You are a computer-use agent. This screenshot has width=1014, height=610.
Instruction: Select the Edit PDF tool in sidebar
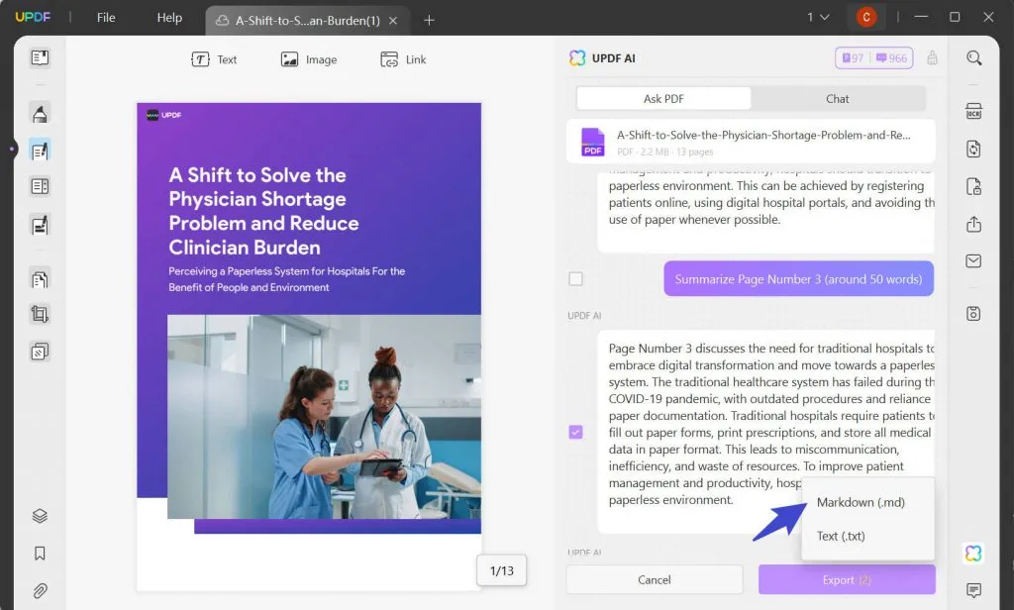coord(40,151)
